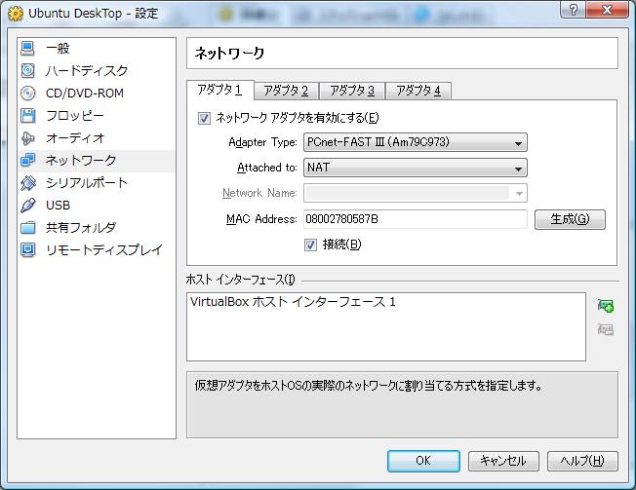Toggle the 接続(B) cable connected checkbox

click(x=310, y=245)
